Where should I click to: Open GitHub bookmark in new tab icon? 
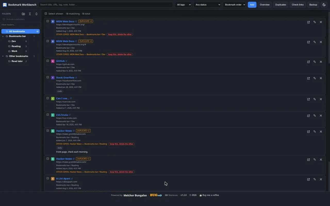pyautogui.click(x=308, y=62)
